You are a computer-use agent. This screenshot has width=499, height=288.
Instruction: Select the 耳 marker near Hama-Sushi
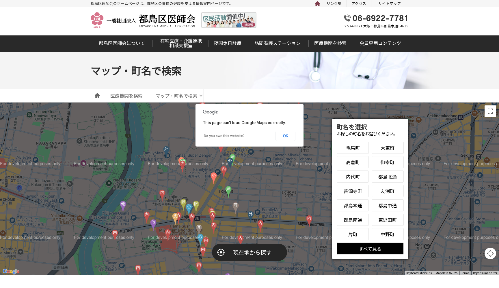199,227
